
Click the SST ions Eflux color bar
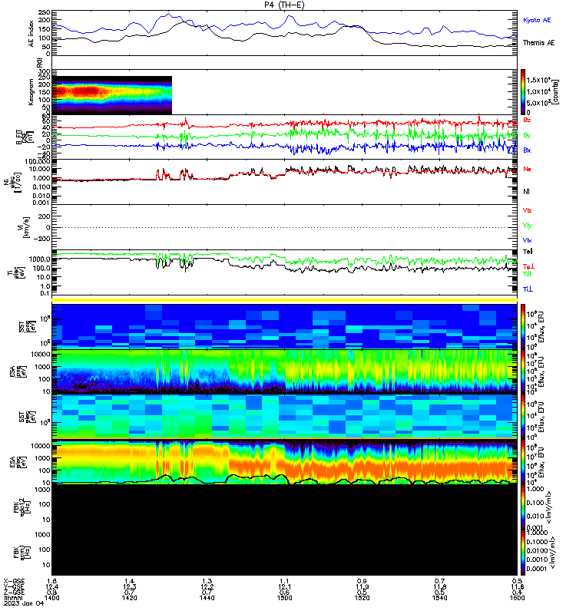(x=523, y=326)
